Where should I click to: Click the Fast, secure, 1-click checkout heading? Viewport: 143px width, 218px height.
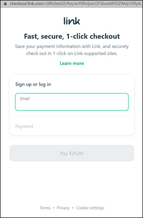pos(72,36)
